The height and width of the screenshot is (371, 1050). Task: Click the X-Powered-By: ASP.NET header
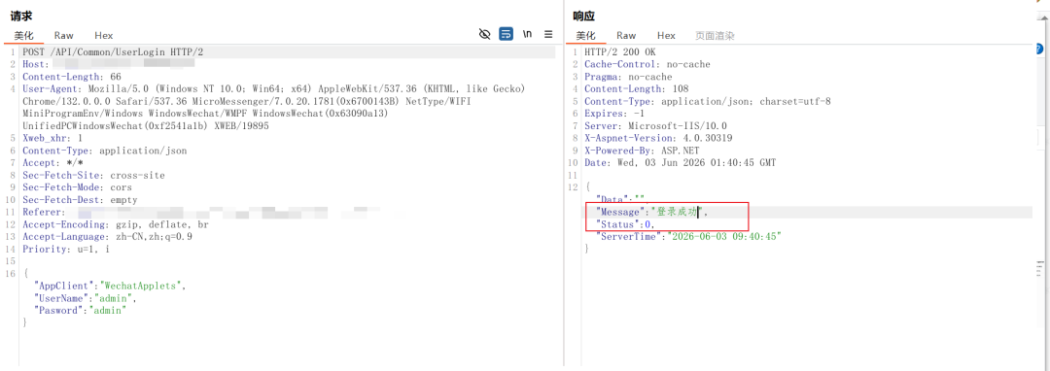coord(642,151)
